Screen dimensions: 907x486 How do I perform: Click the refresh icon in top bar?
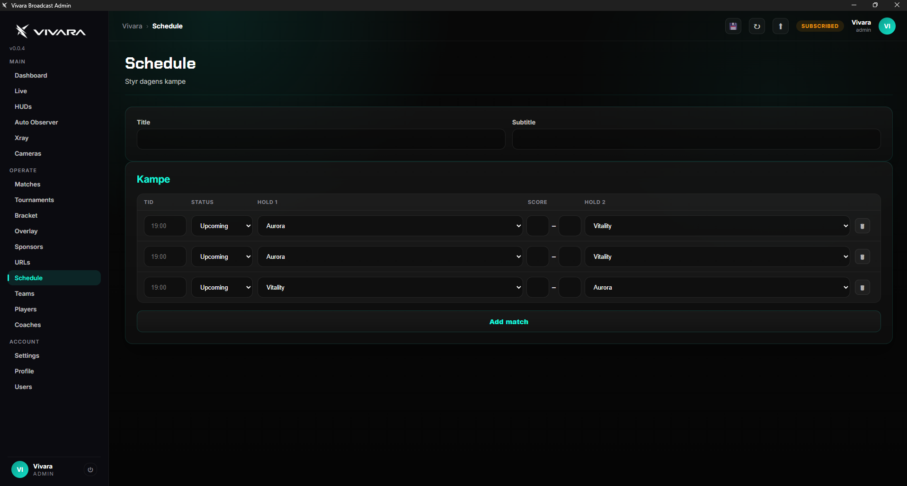[757, 26]
